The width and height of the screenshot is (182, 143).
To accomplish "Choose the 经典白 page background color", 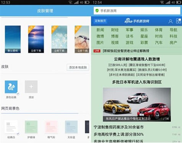I will click(11, 127).
